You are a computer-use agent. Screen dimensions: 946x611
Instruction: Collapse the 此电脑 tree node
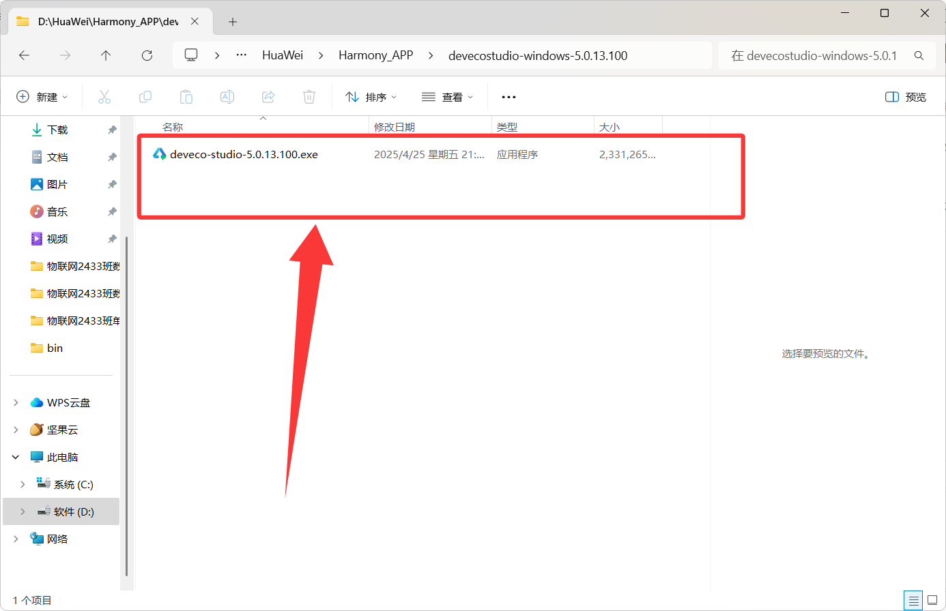click(x=16, y=457)
